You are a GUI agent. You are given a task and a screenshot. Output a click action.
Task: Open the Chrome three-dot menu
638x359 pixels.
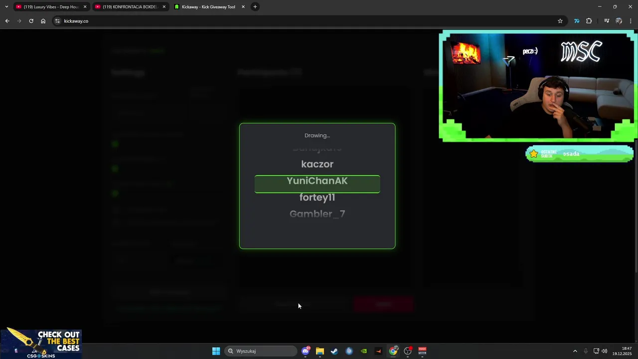(631, 21)
